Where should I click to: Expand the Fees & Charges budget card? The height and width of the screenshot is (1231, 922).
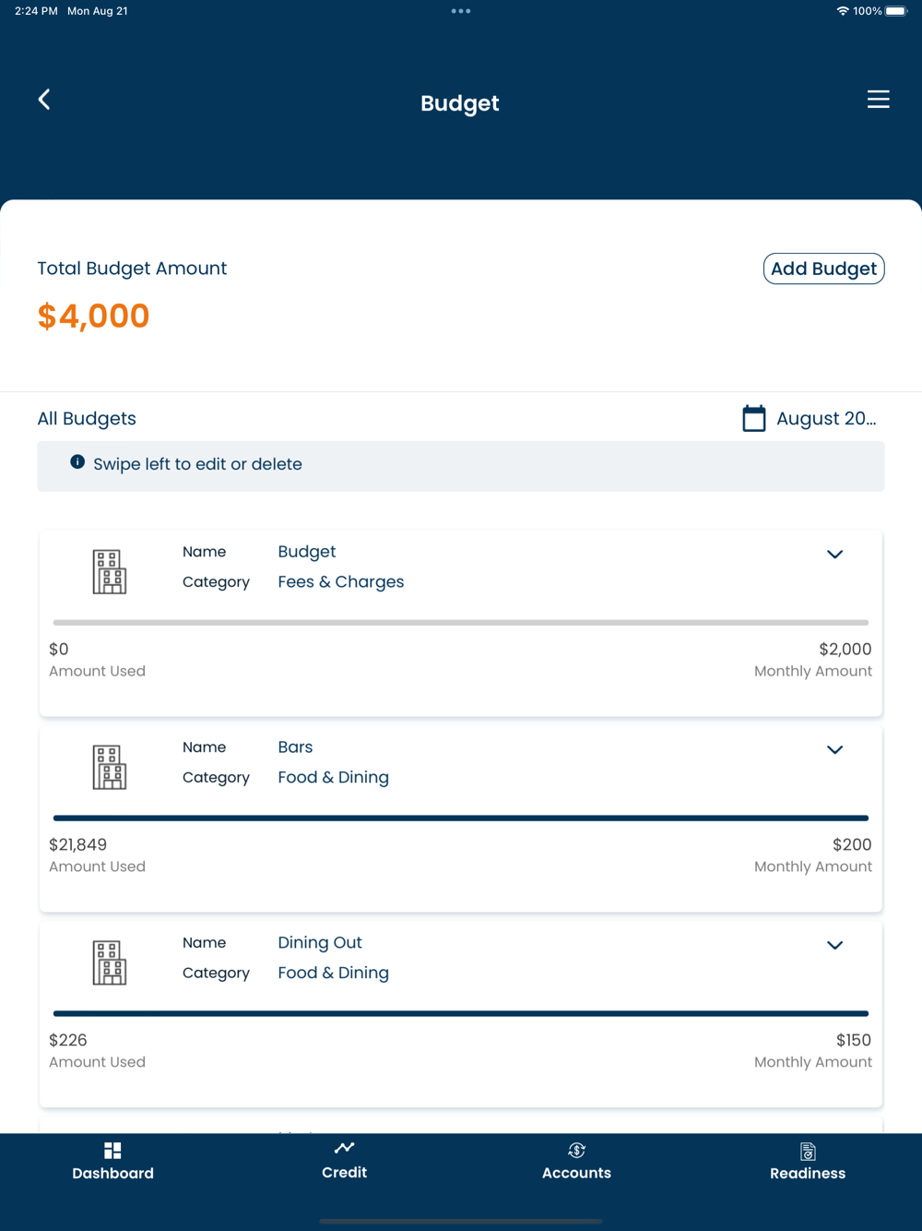[x=834, y=555]
